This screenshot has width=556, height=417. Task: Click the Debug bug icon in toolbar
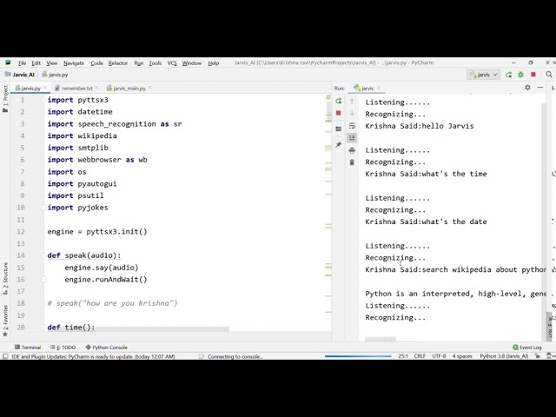click(520, 75)
